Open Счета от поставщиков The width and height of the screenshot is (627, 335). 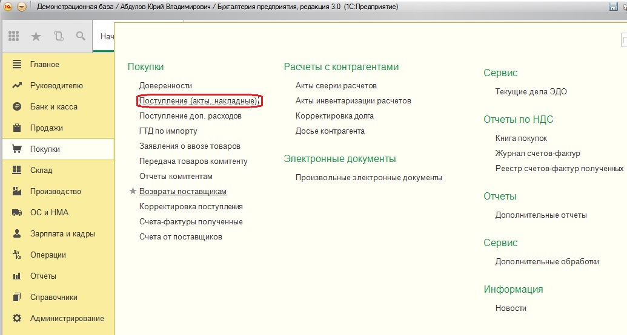181,237
